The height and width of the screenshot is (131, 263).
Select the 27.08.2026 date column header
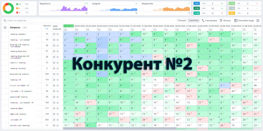(x=191, y=26)
